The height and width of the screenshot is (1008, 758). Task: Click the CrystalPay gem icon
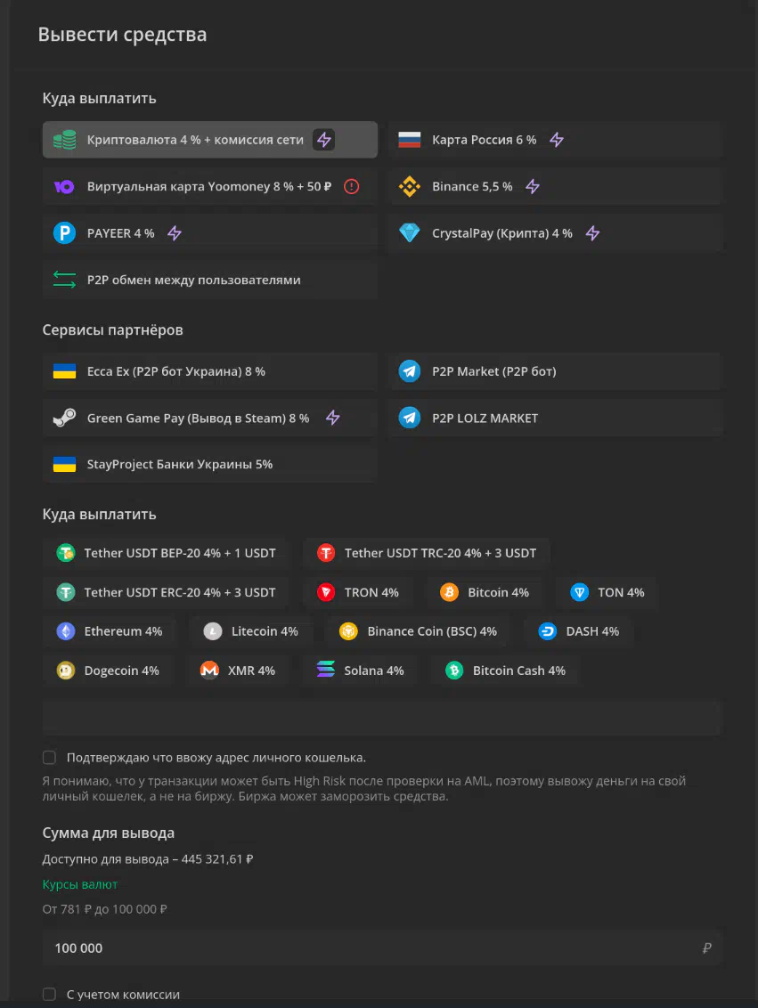tap(410, 232)
